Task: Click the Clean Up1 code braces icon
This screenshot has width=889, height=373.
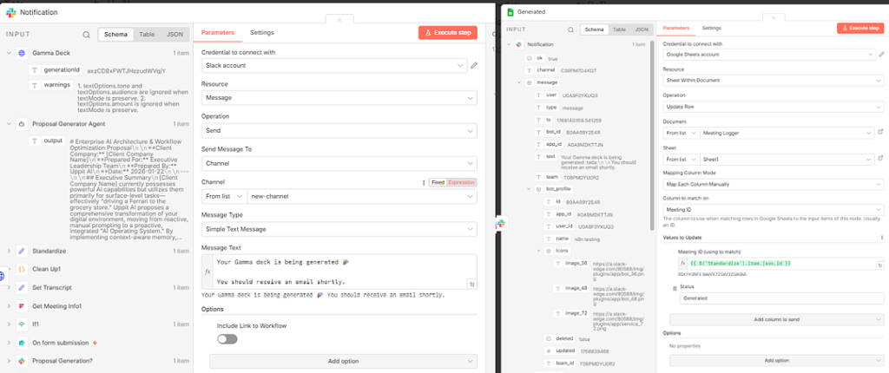Action: tap(22, 269)
